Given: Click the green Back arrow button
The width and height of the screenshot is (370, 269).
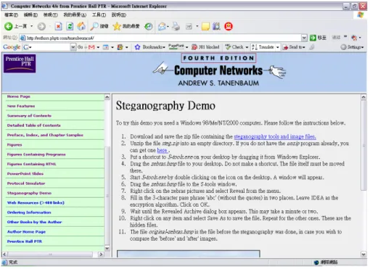Looking at the screenshot, I should [9, 26].
